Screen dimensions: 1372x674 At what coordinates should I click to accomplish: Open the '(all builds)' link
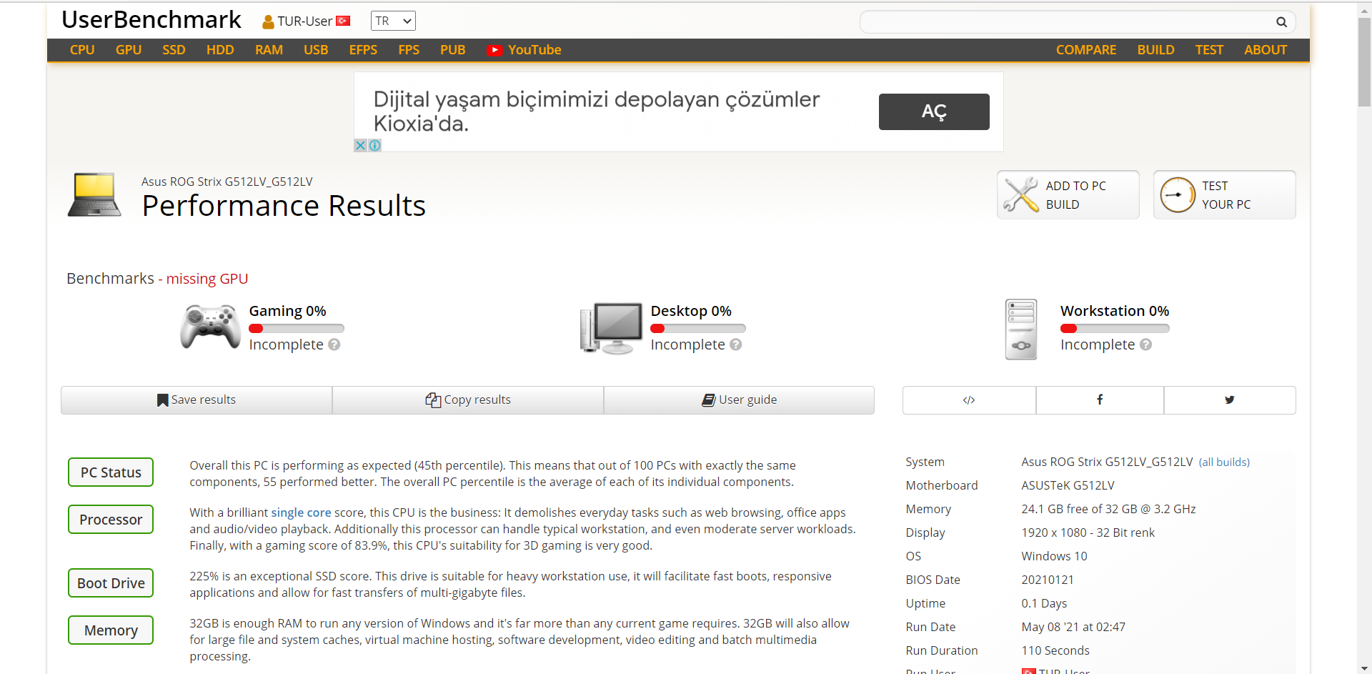tap(1224, 462)
